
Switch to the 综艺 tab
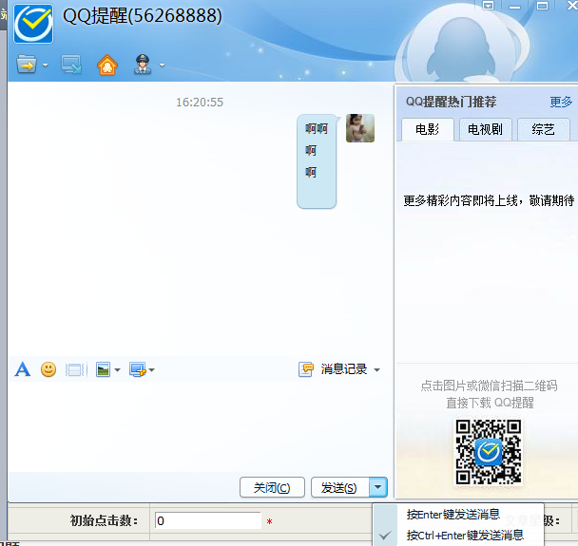coord(544,129)
